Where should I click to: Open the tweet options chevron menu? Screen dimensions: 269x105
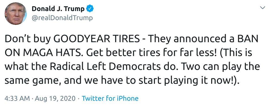262,8
